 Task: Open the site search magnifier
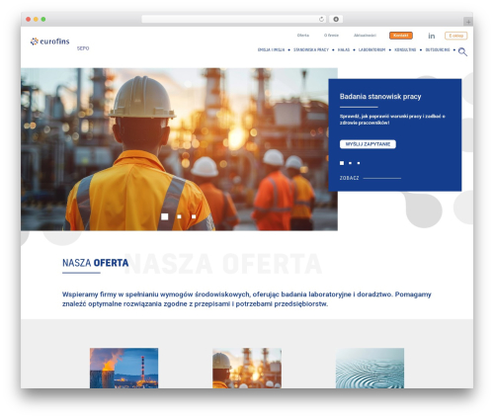click(462, 51)
